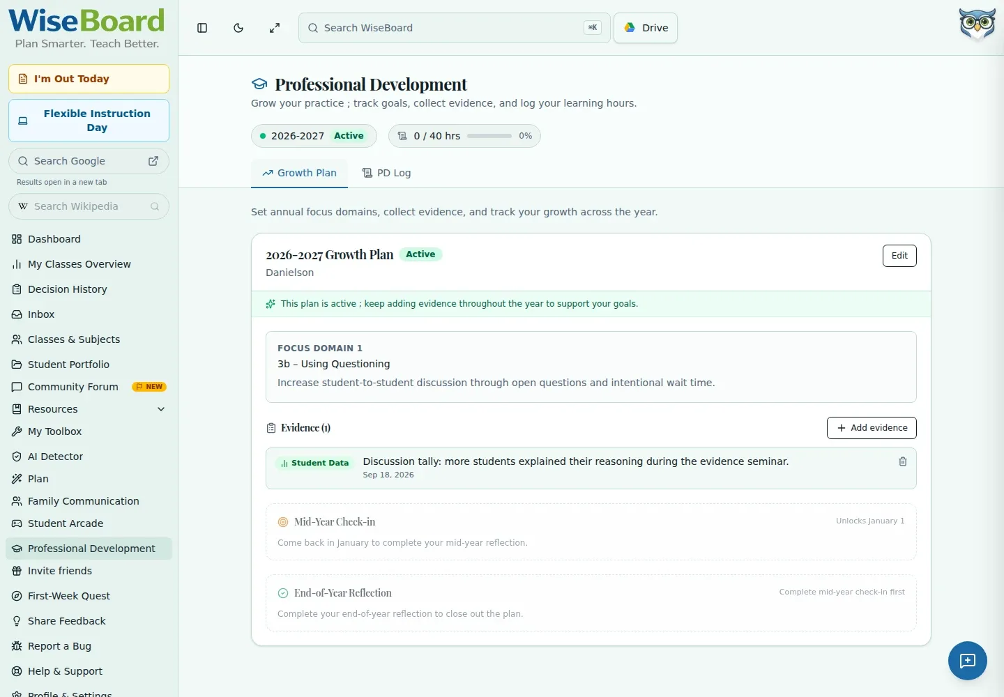Click the I'm Out Today button
This screenshot has width=1004, height=697.
pos(89,79)
